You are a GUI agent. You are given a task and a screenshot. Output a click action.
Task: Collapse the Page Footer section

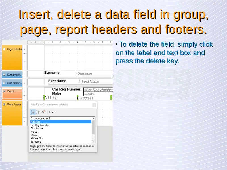pyautogui.click(x=4, y=105)
